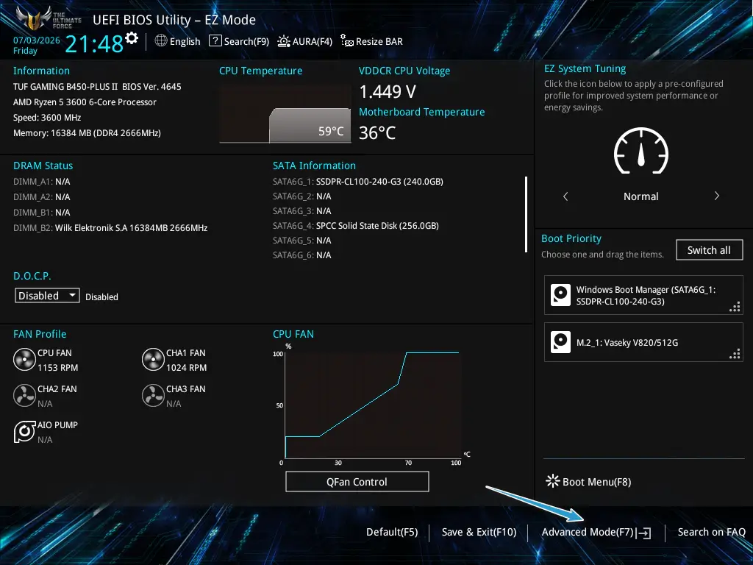Click the CHA2 FAN icon
This screenshot has width=753, height=565.
pyautogui.click(x=24, y=395)
